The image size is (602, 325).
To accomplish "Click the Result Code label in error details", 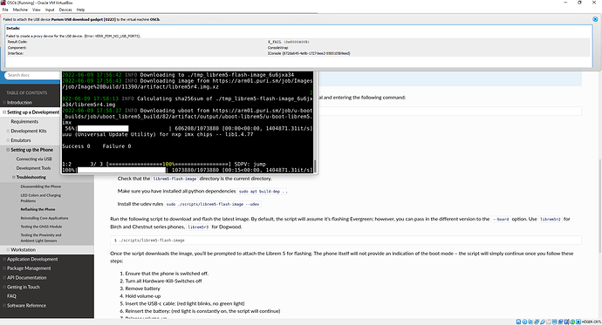I will click(x=17, y=42).
